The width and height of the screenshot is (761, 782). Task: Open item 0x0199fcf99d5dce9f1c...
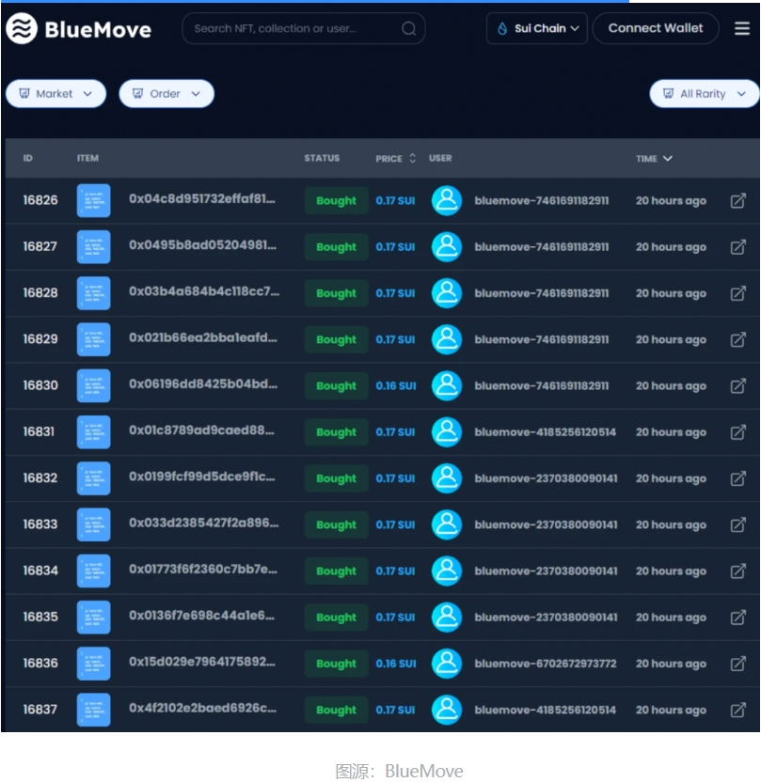pyautogui.click(x=202, y=477)
